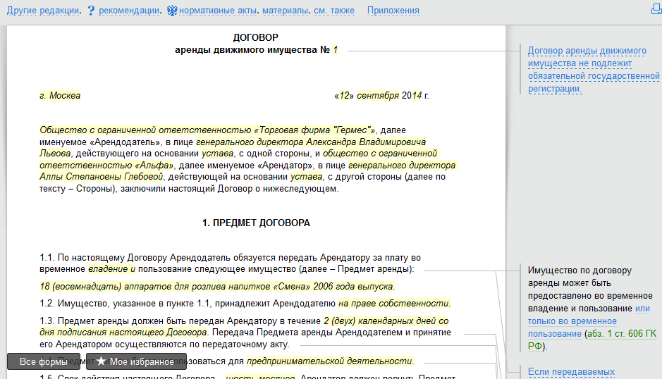Image resolution: width=662 pixels, height=379 pixels.
Task: Click the question mark icon before рекомендации
Action: pyautogui.click(x=91, y=11)
